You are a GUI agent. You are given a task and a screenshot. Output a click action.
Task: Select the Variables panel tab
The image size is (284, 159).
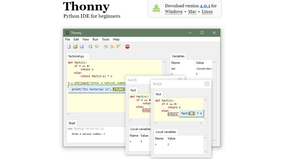coord(178,56)
